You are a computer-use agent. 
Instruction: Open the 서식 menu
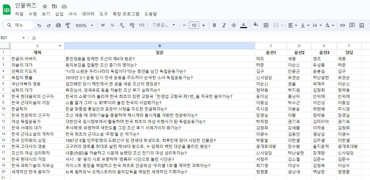(73, 14)
